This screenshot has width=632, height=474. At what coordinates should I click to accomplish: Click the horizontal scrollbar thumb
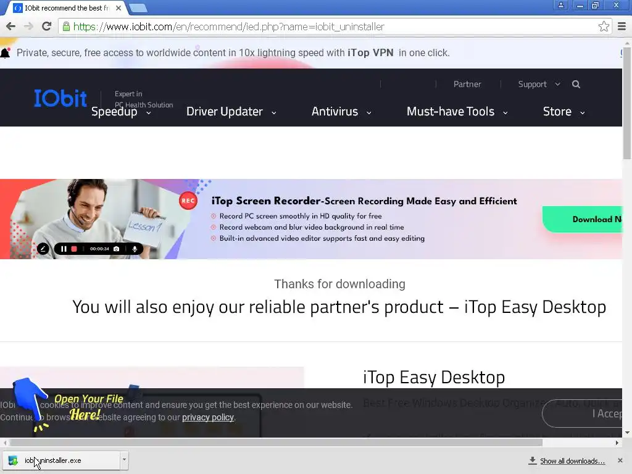276,443
